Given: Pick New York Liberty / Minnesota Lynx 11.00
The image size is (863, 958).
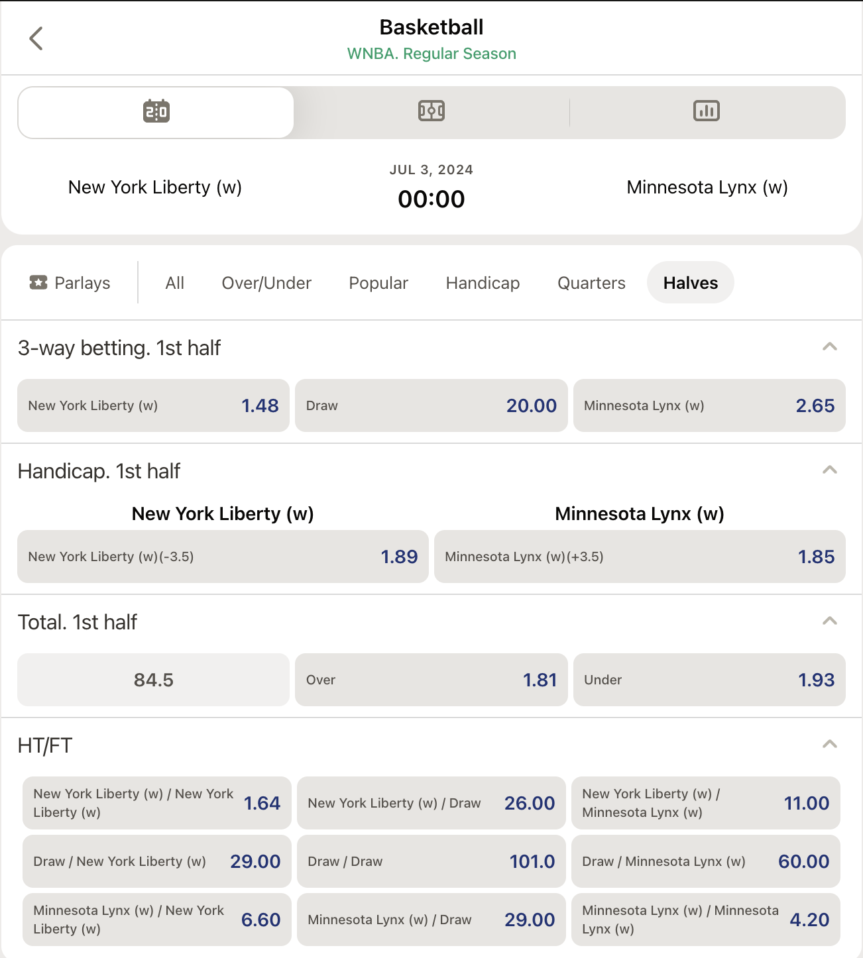Looking at the screenshot, I should (x=706, y=803).
